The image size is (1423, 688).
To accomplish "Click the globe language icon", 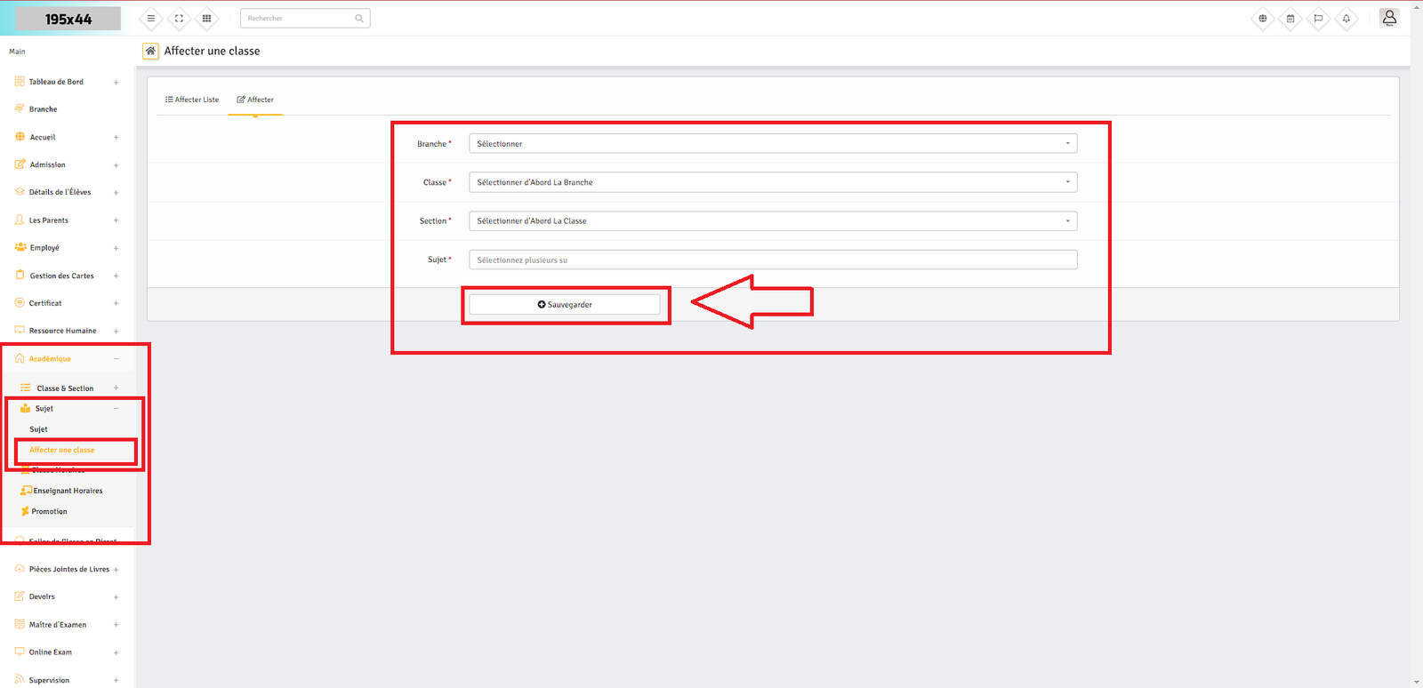I will click(x=1262, y=19).
